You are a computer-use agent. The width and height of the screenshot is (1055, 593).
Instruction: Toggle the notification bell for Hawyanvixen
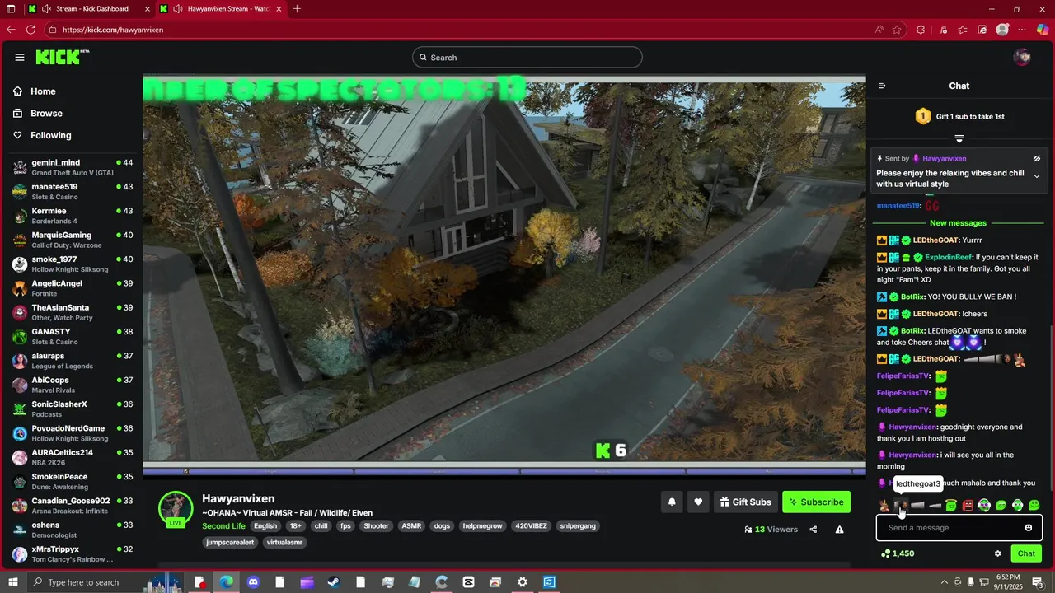pyautogui.click(x=672, y=502)
